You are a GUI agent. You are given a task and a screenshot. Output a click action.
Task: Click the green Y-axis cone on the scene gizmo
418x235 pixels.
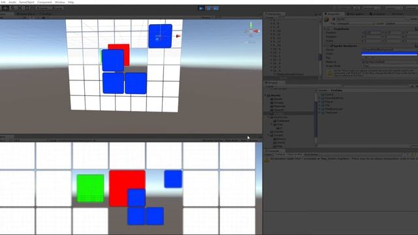point(251,26)
